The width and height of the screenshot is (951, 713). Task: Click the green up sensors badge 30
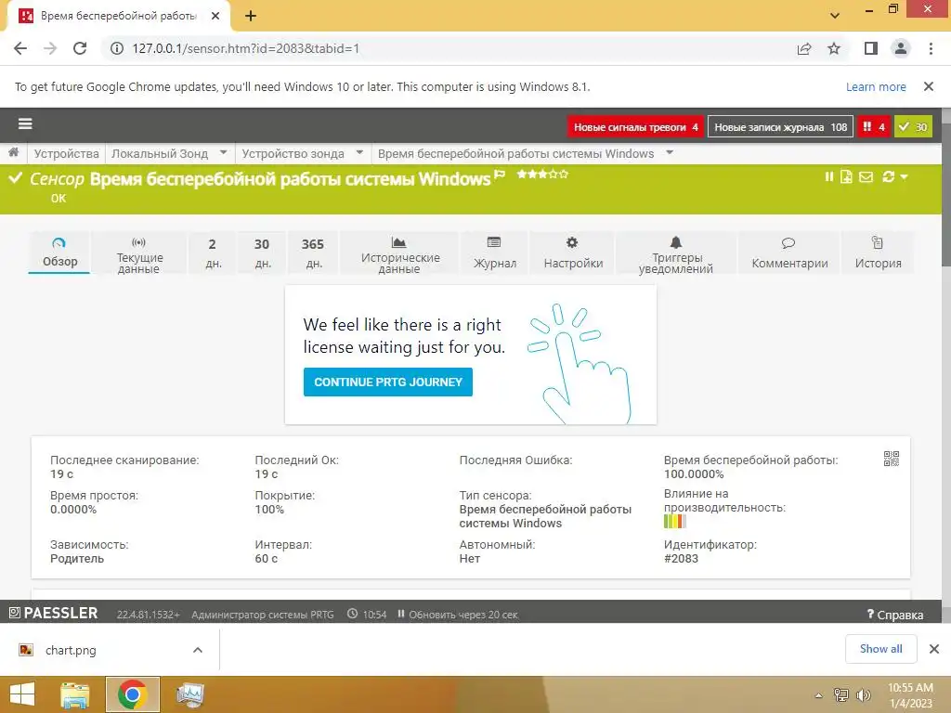(913, 126)
